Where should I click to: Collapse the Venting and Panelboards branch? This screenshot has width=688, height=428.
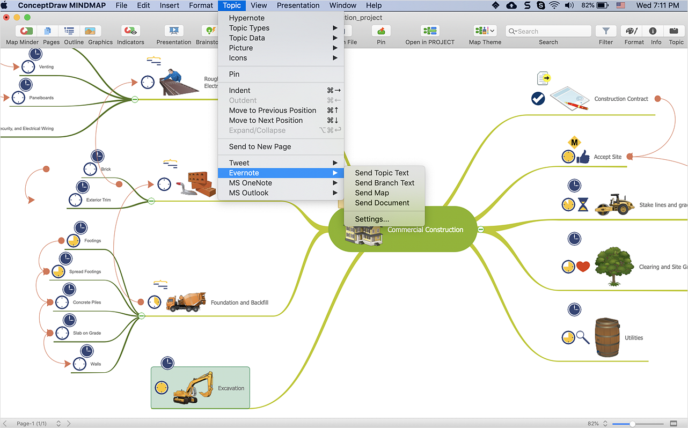point(135,99)
